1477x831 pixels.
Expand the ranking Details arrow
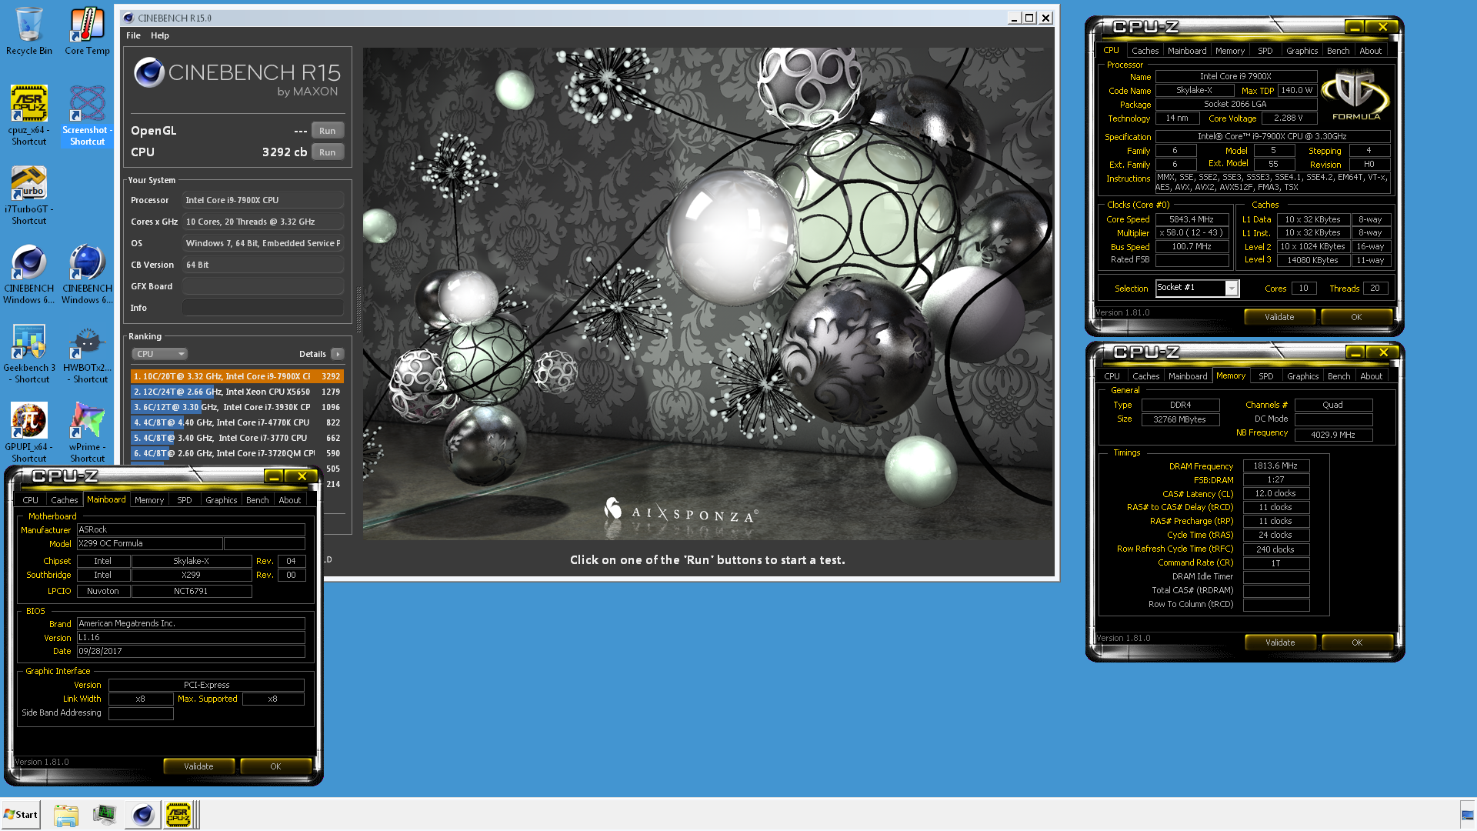pos(338,354)
